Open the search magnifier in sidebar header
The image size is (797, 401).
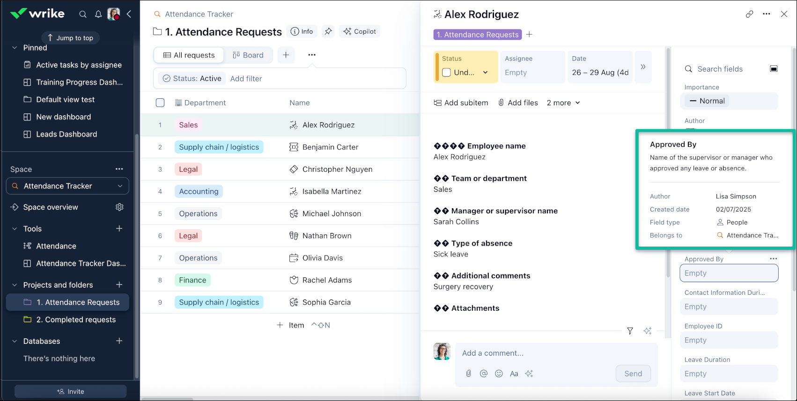[83, 14]
